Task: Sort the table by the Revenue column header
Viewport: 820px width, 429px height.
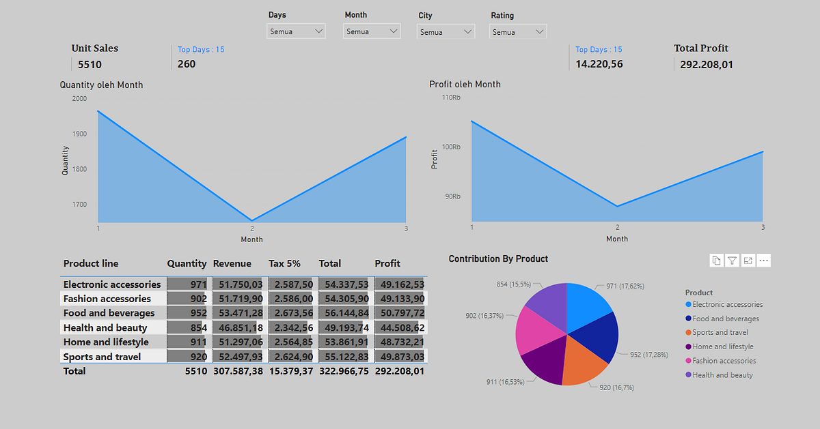Action: pos(232,263)
